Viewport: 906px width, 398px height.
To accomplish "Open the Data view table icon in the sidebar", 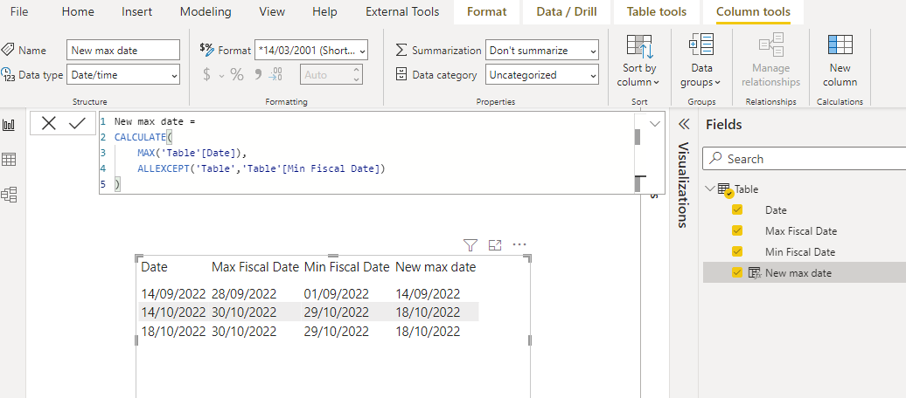I will pyautogui.click(x=10, y=160).
